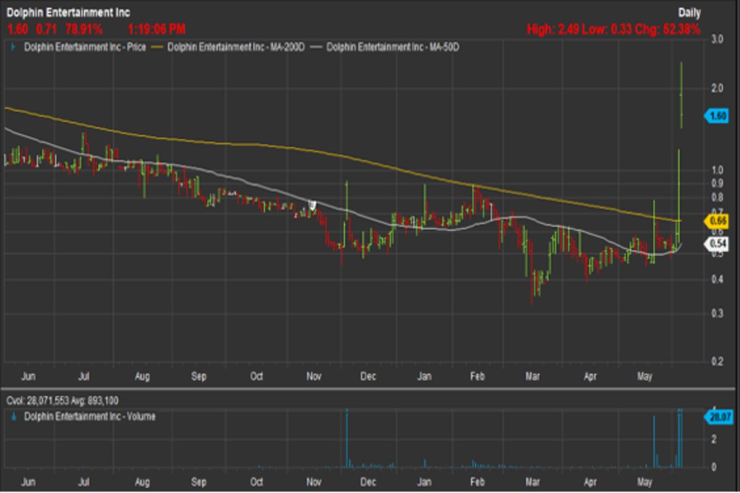Select the blue 1.60 price tag
This screenshot has width=740, height=493.
718,115
